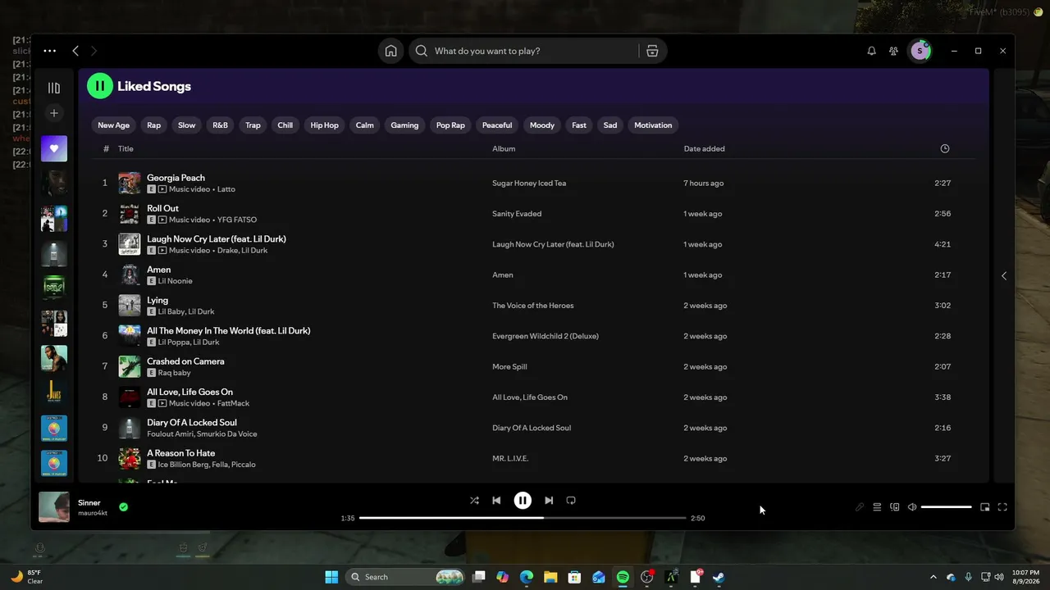Show the play queue
This screenshot has height=590, width=1050.
pos(877,507)
